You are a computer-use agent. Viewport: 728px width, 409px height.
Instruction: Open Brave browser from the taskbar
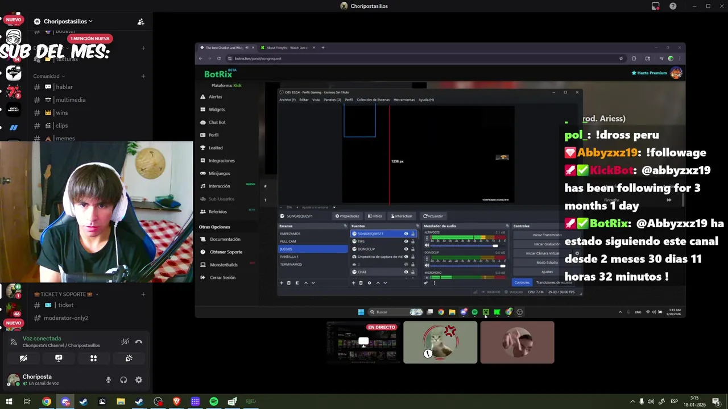pos(176,402)
